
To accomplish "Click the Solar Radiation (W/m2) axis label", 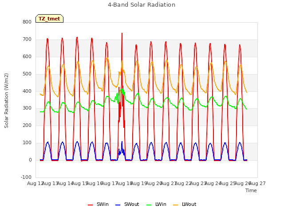I will [x=6, y=101].
